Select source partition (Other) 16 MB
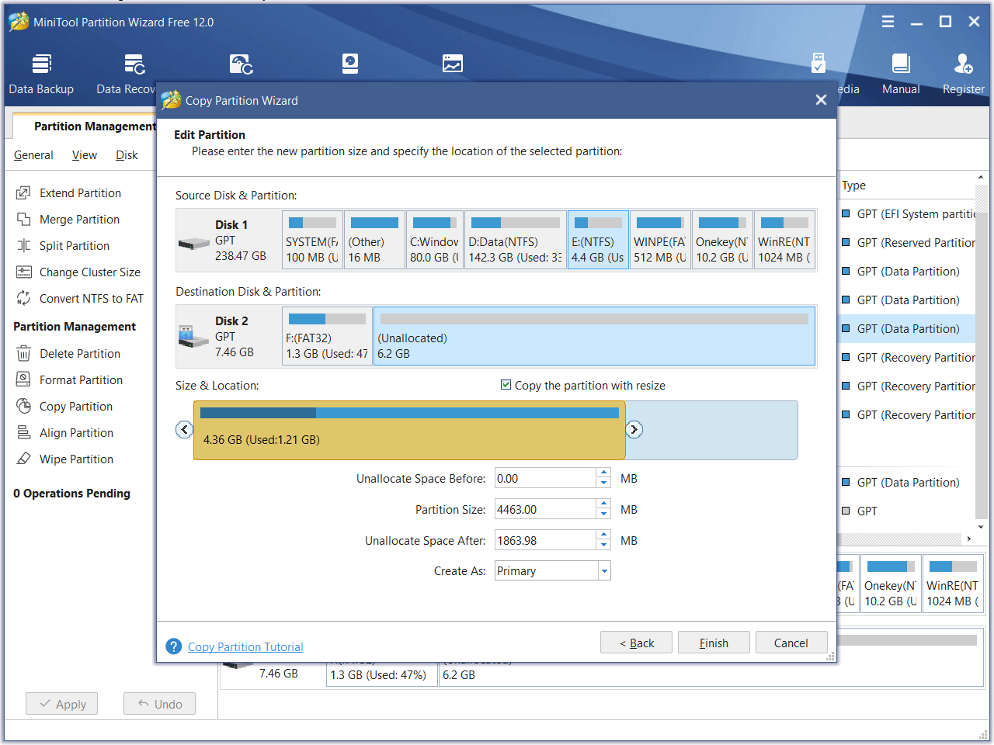Screen dimensions: 994x745 tap(374, 240)
